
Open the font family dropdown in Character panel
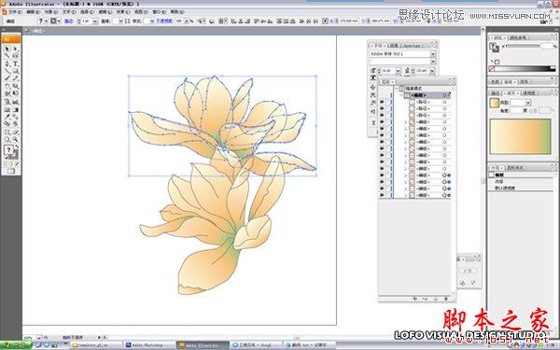pos(433,54)
